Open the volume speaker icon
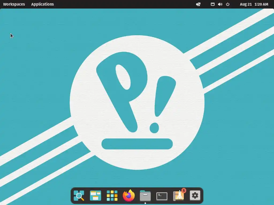Viewport: 274px width, 205px height. [x=220, y=4]
